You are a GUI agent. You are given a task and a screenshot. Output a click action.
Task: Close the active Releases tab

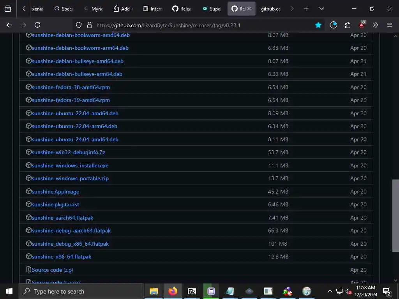coord(249,9)
